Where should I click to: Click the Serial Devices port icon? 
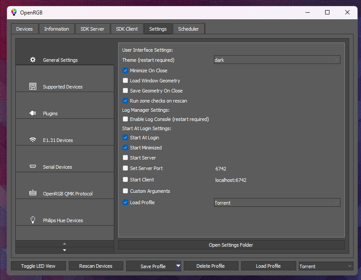(x=33, y=167)
